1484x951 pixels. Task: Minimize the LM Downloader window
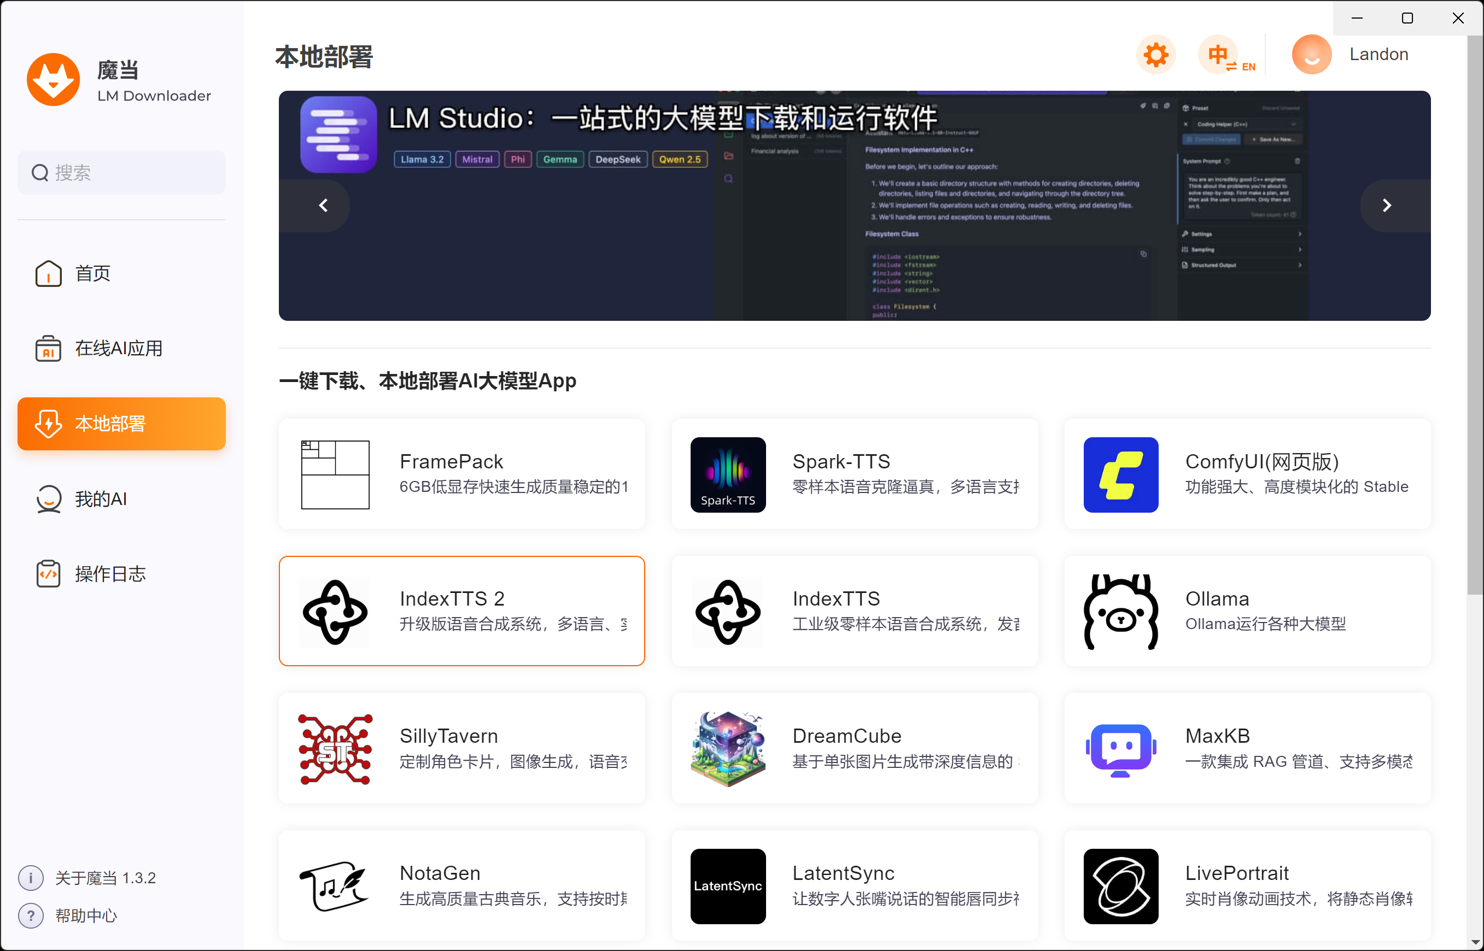[x=1357, y=18]
